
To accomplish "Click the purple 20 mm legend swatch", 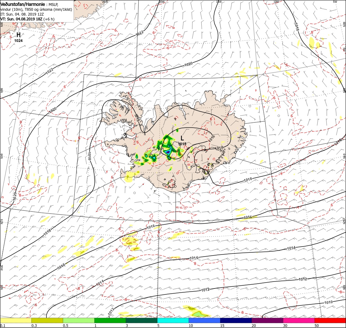I will click(x=267, y=320).
